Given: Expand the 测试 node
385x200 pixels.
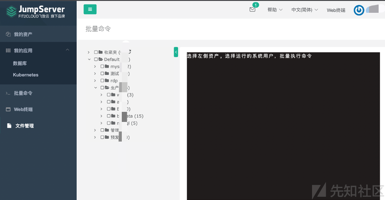Looking at the screenshot, I should tap(95, 74).
